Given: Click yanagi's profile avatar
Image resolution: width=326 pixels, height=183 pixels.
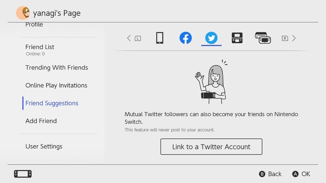Looking at the screenshot, I should [23, 13].
